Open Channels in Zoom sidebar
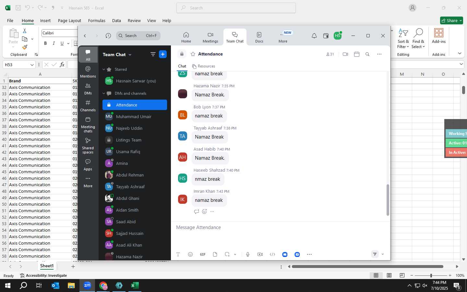The height and width of the screenshot is (292, 467). [x=88, y=106]
